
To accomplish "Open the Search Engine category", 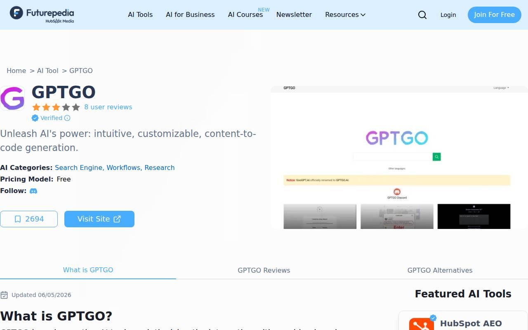I will coord(79,167).
